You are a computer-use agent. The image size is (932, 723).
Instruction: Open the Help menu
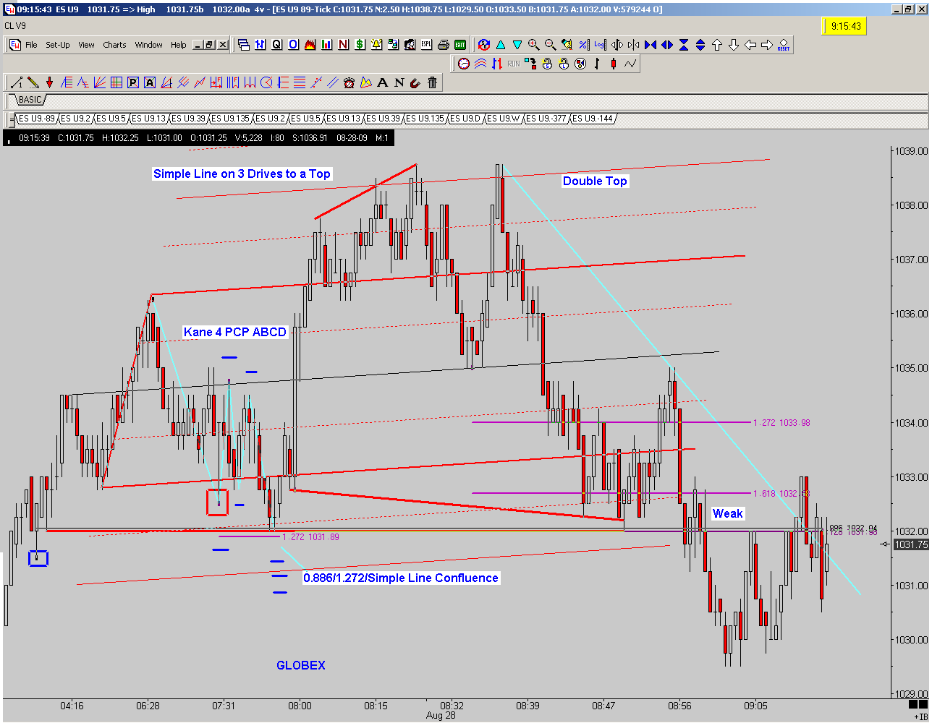[x=179, y=45]
